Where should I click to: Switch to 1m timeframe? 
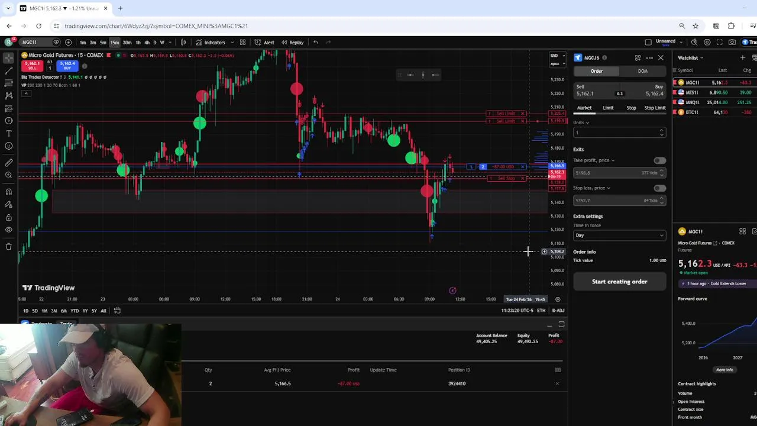click(x=83, y=42)
